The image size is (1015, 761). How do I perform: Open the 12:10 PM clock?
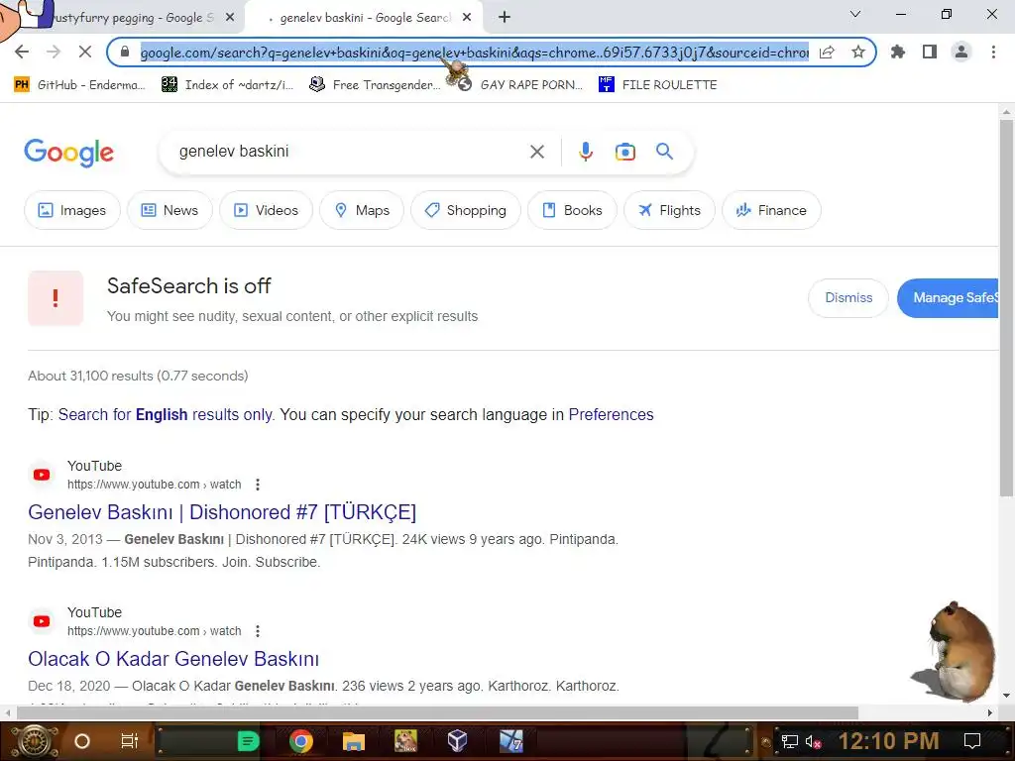[x=888, y=741]
